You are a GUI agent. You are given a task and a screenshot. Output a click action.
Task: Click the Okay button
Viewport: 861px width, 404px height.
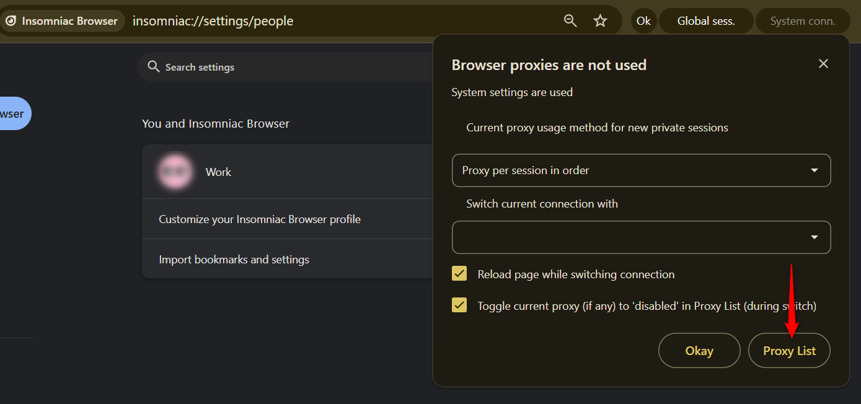coord(699,351)
